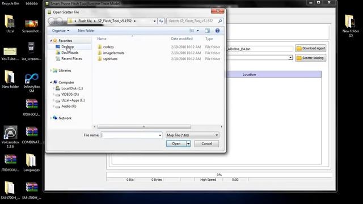Select Audio (F:) drive
The height and width of the screenshot is (204, 363).
(x=69, y=107)
